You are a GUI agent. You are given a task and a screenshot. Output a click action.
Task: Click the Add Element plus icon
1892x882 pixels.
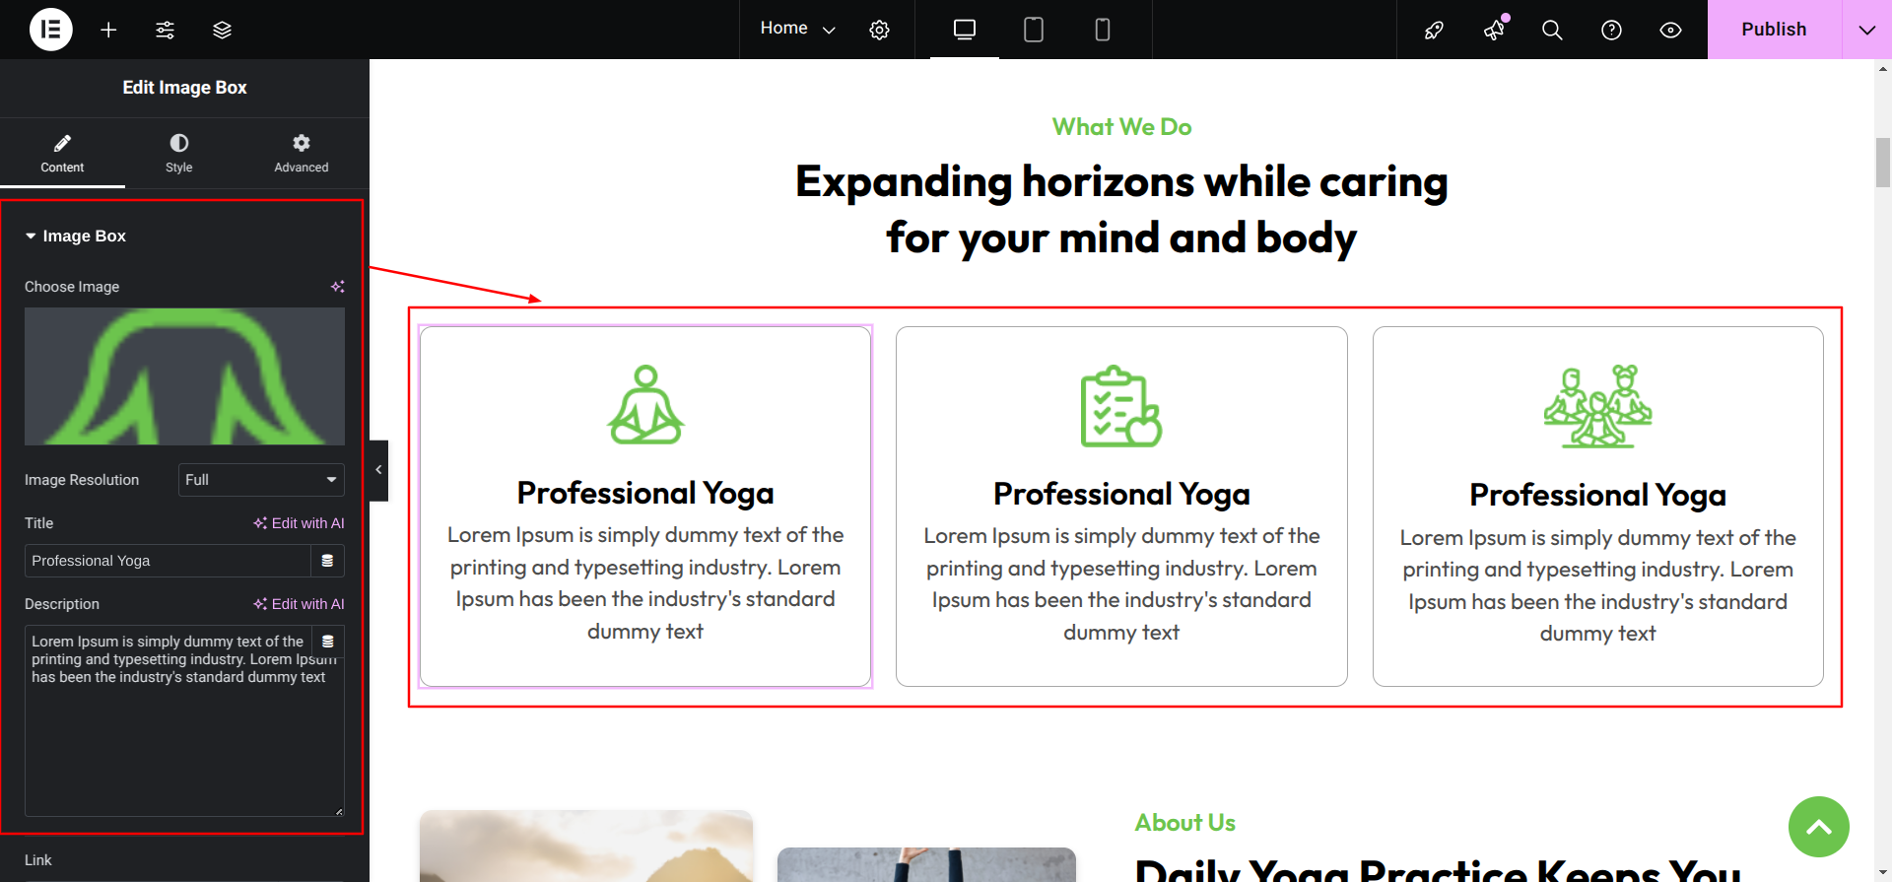108,30
